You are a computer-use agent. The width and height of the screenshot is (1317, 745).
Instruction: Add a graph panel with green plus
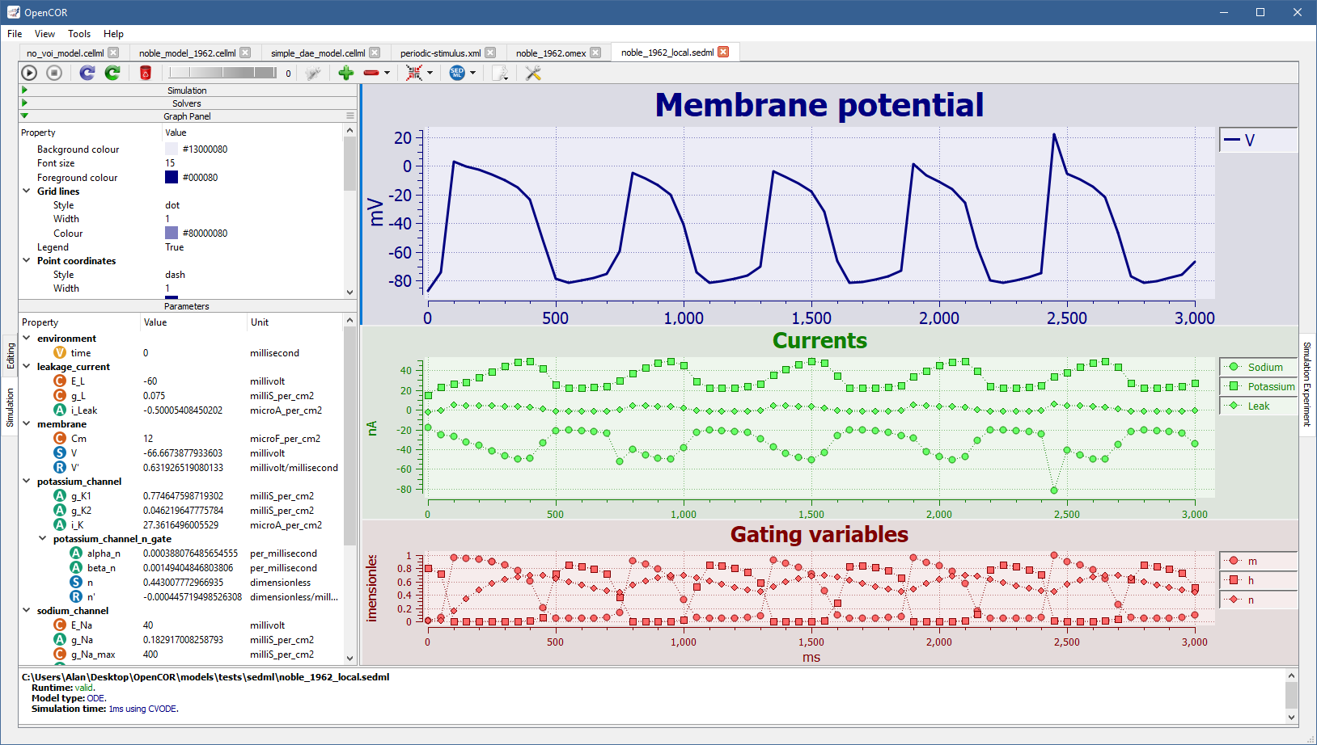[346, 73]
